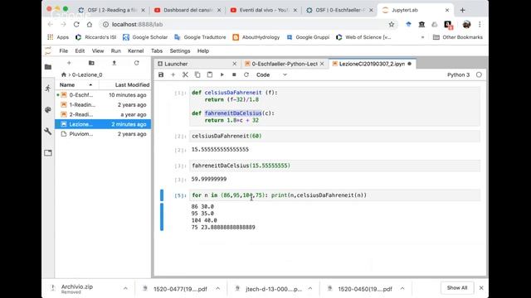The width and height of the screenshot is (531, 298).
Task: Cut selected cells with the scissors icon
Action: (185, 74)
